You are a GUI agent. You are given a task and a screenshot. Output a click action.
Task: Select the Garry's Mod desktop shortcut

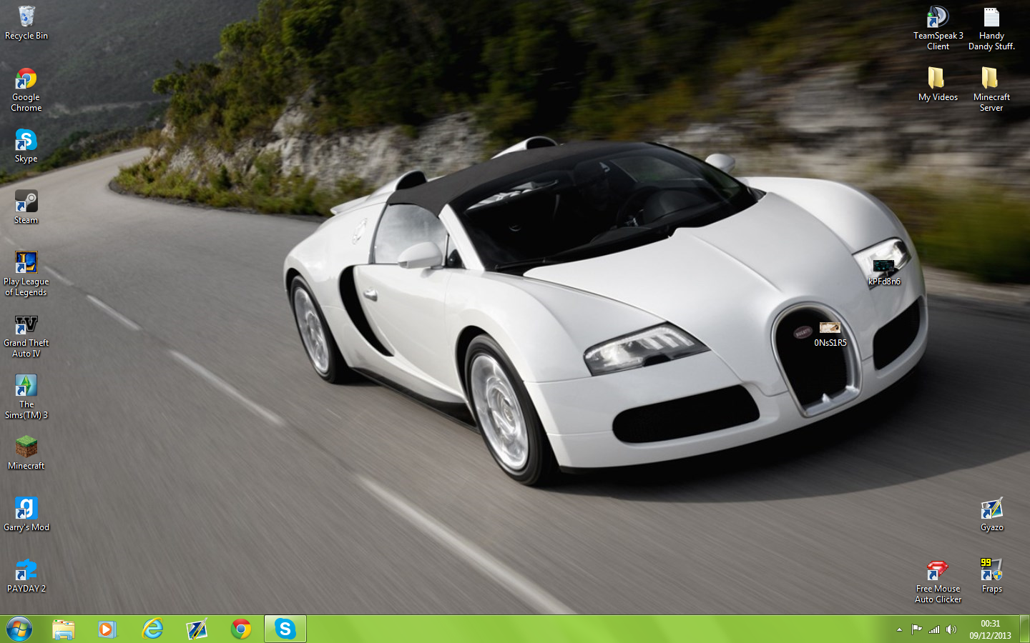coord(26,514)
